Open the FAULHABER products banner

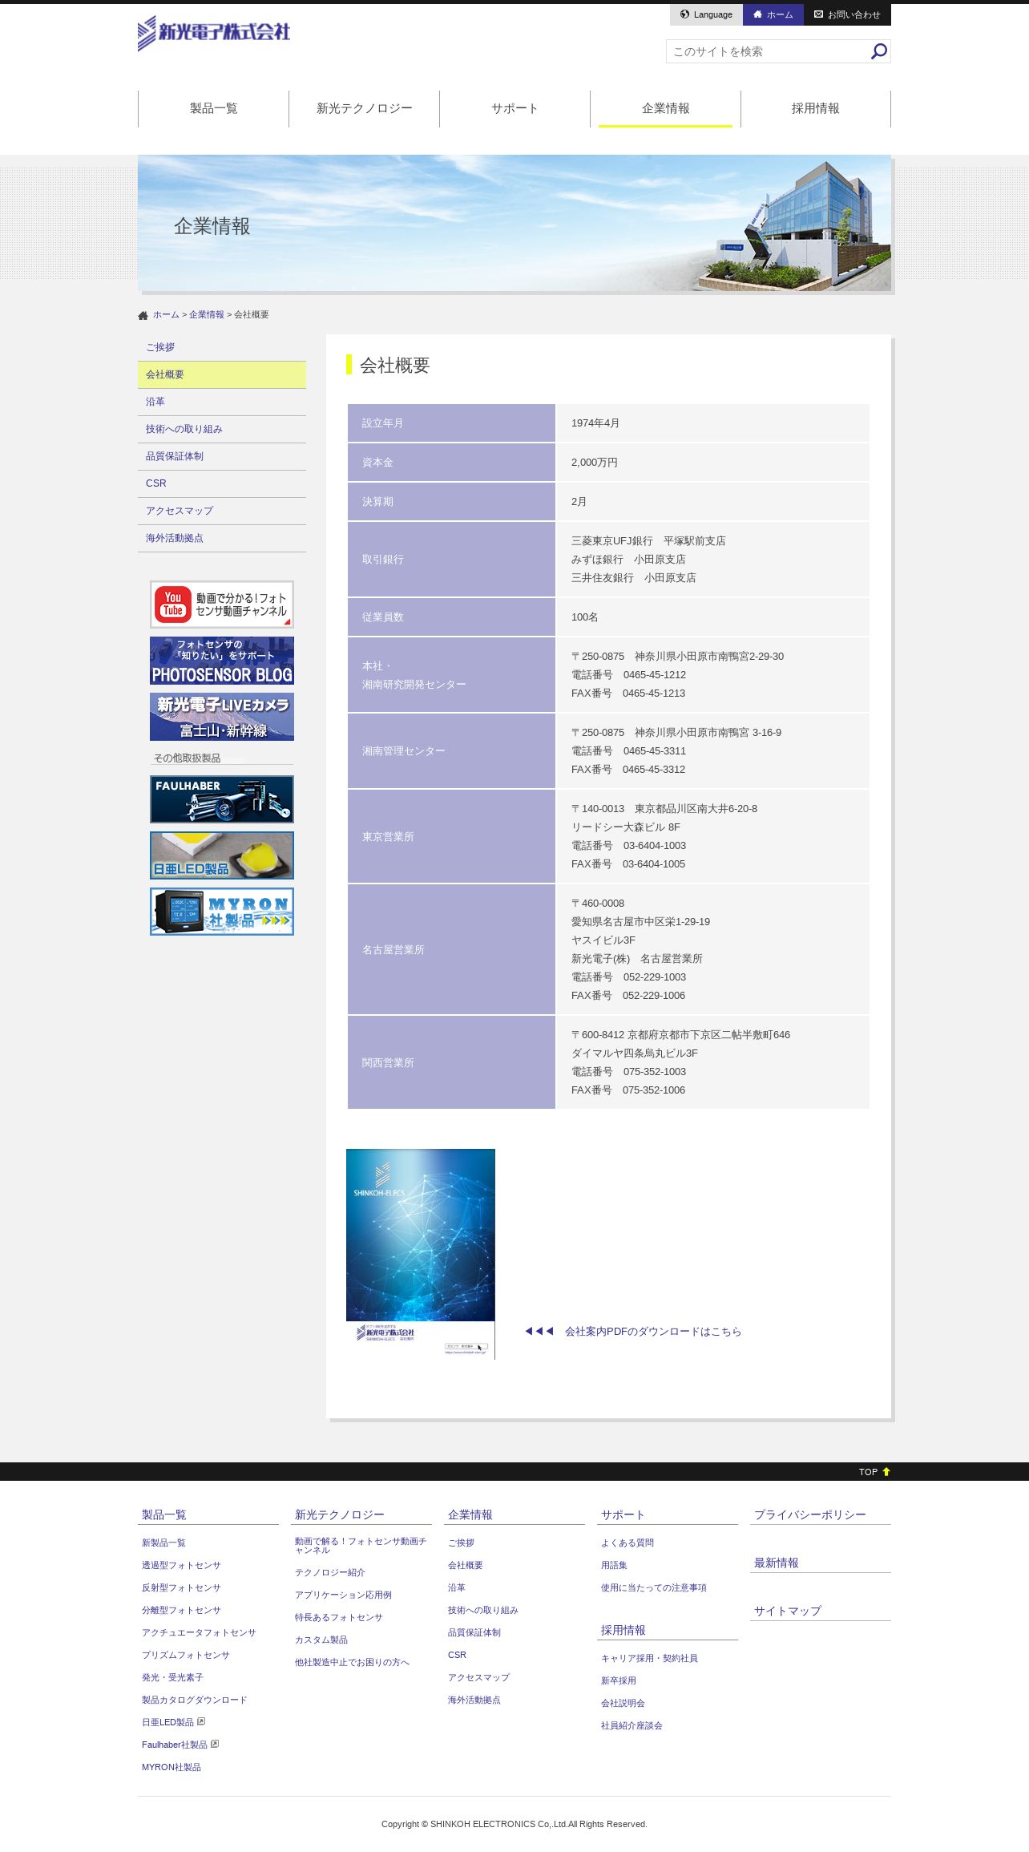pos(222,799)
